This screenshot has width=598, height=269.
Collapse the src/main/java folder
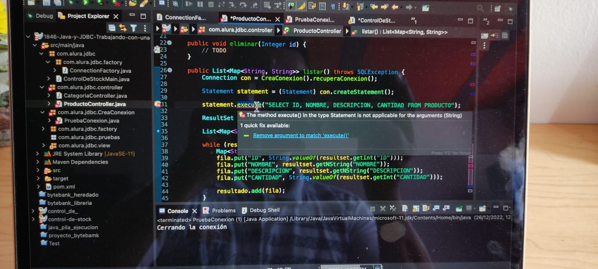[x=35, y=45]
